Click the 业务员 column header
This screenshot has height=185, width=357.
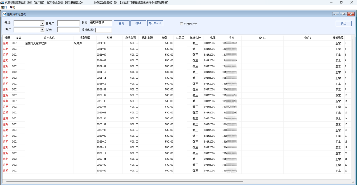180,38
